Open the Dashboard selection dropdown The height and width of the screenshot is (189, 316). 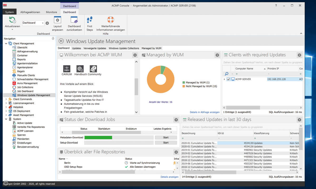[42, 23]
